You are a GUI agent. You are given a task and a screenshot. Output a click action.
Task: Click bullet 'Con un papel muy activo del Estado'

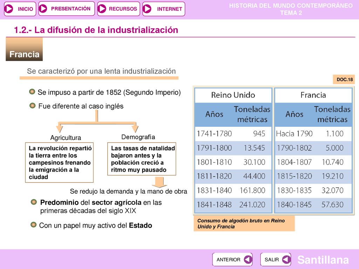[x=95, y=225]
